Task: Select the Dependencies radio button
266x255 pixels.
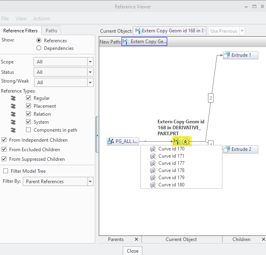Action: coord(39,48)
